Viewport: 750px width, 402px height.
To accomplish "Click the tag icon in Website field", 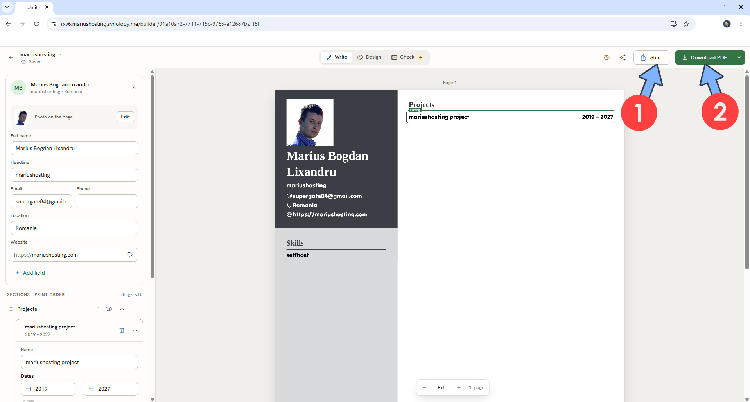I will coord(130,255).
